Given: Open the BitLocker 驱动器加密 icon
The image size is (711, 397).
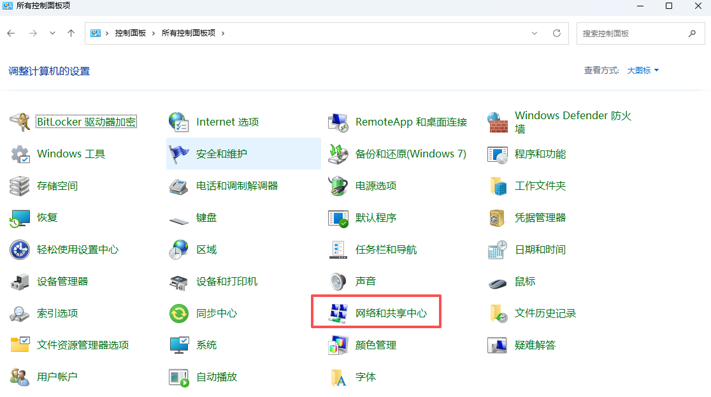Looking at the screenshot, I should (20, 122).
